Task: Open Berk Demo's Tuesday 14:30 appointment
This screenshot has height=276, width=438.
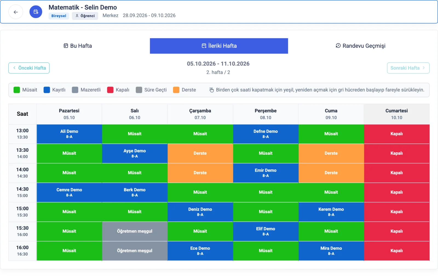Action: click(x=135, y=192)
